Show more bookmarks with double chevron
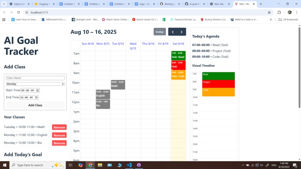 (x=271, y=19)
